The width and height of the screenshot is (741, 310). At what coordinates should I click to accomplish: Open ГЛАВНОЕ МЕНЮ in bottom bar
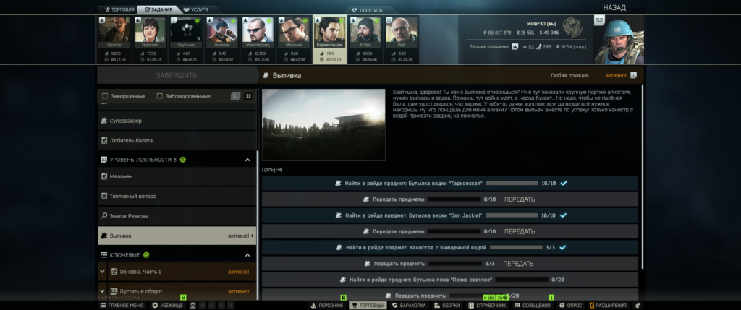pyautogui.click(x=122, y=306)
